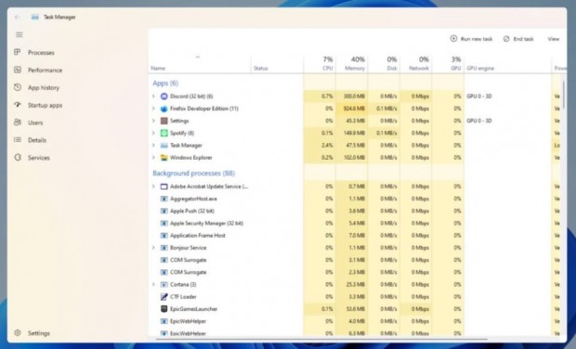Expand the Settings app process group
Image resolution: width=576 pixels, height=349 pixels.
pos(153,121)
